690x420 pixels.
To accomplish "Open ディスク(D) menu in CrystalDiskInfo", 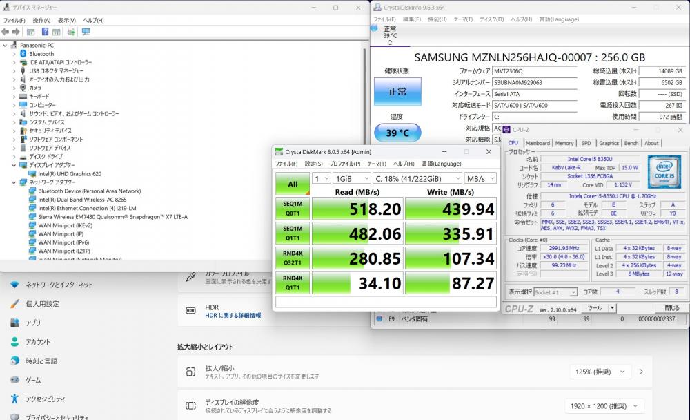I will (x=491, y=19).
